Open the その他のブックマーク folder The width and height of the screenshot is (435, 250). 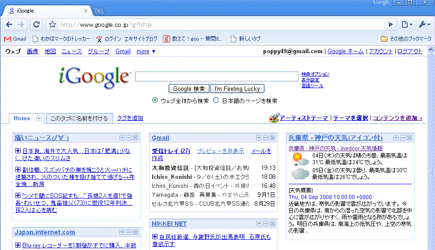[406, 39]
